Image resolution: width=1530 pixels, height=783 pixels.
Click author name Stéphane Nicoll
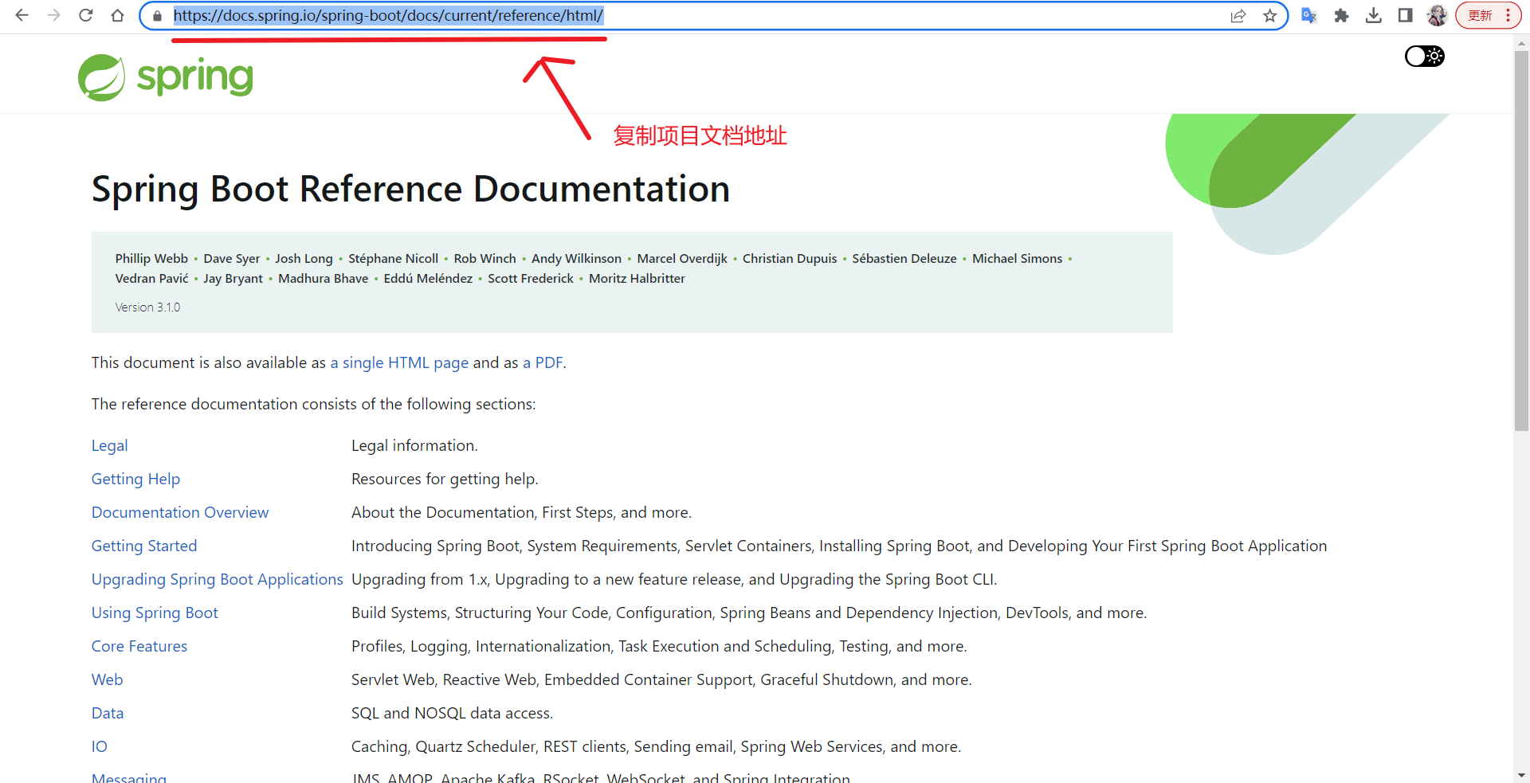pyautogui.click(x=393, y=259)
